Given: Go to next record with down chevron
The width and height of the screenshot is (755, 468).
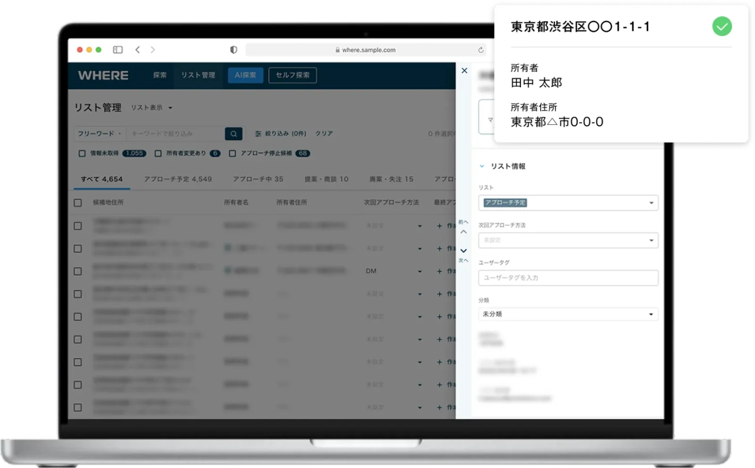Looking at the screenshot, I should tap(463, 251).
